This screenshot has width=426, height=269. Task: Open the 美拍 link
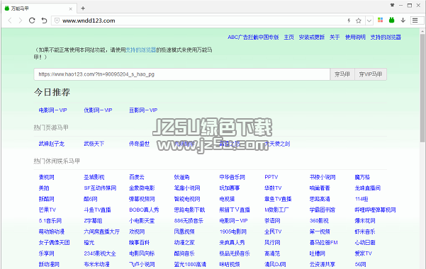[44, 188]
